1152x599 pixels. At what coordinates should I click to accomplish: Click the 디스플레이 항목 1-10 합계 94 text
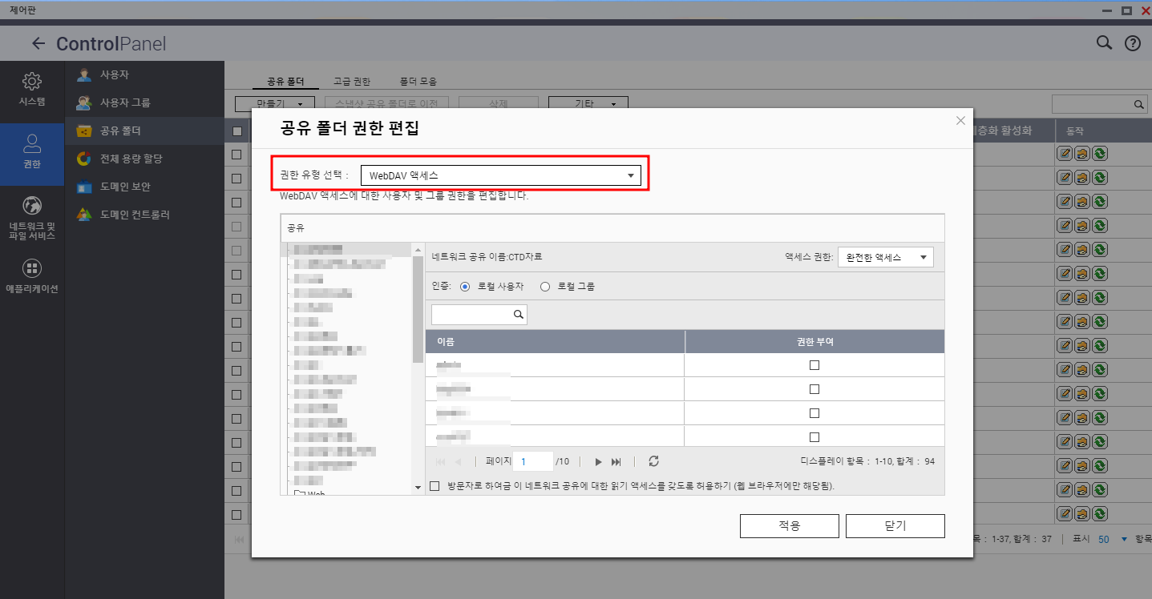[x=867, y=462]
